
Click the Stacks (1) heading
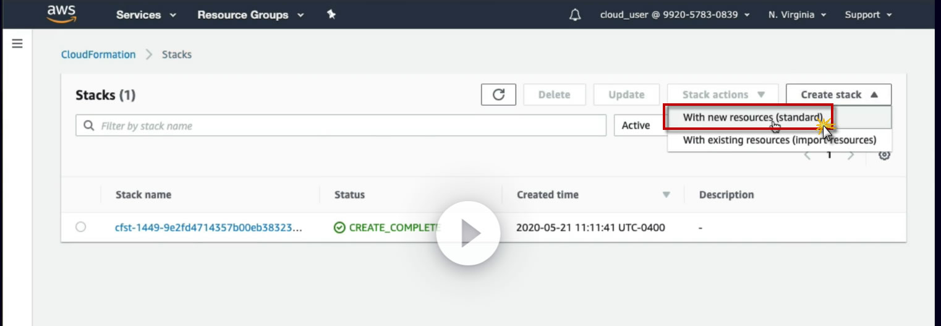click(x=105, y=95)
